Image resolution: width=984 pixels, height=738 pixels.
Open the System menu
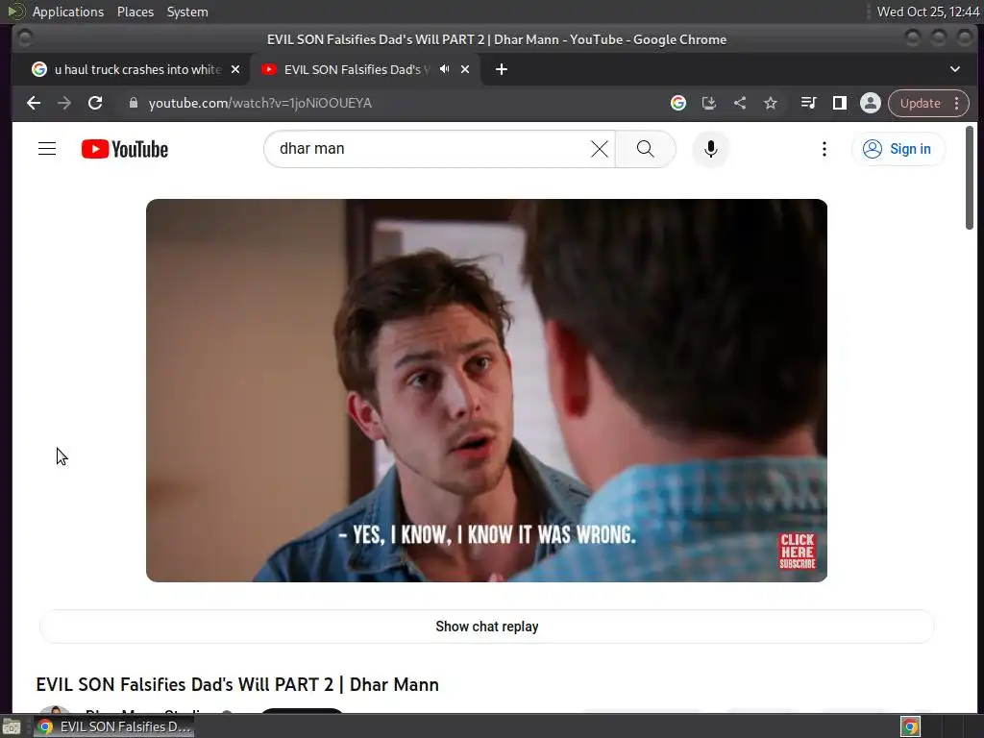coord(187,12)
